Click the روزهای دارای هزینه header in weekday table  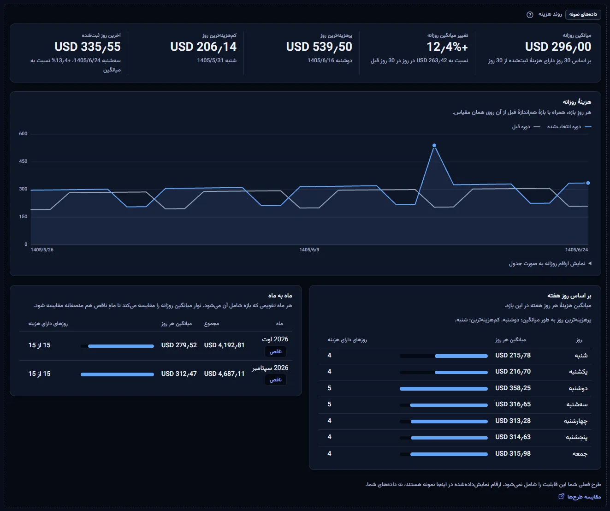click(347, 340)
